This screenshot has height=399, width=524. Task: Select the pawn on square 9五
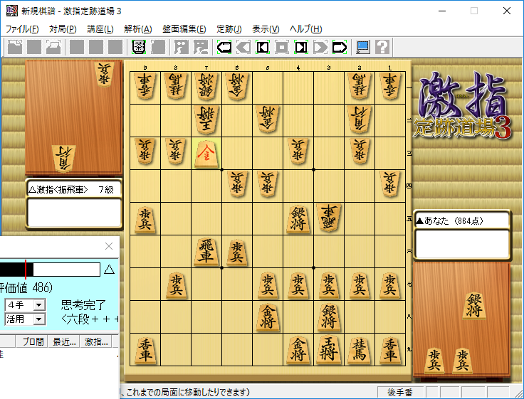(145, 220)
